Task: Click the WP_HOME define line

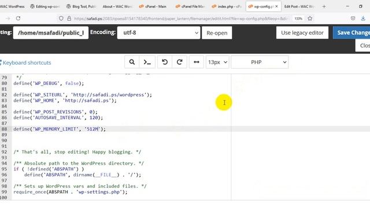Action: click(x=65, y=101)
